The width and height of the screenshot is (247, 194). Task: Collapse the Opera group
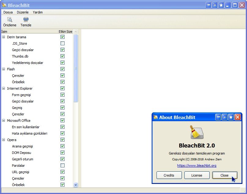click(x=3, y=140)
